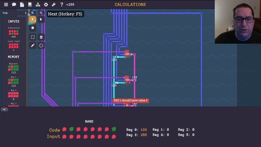261x147 pixels.
Task: Click the Code row label
Action: 55,130
